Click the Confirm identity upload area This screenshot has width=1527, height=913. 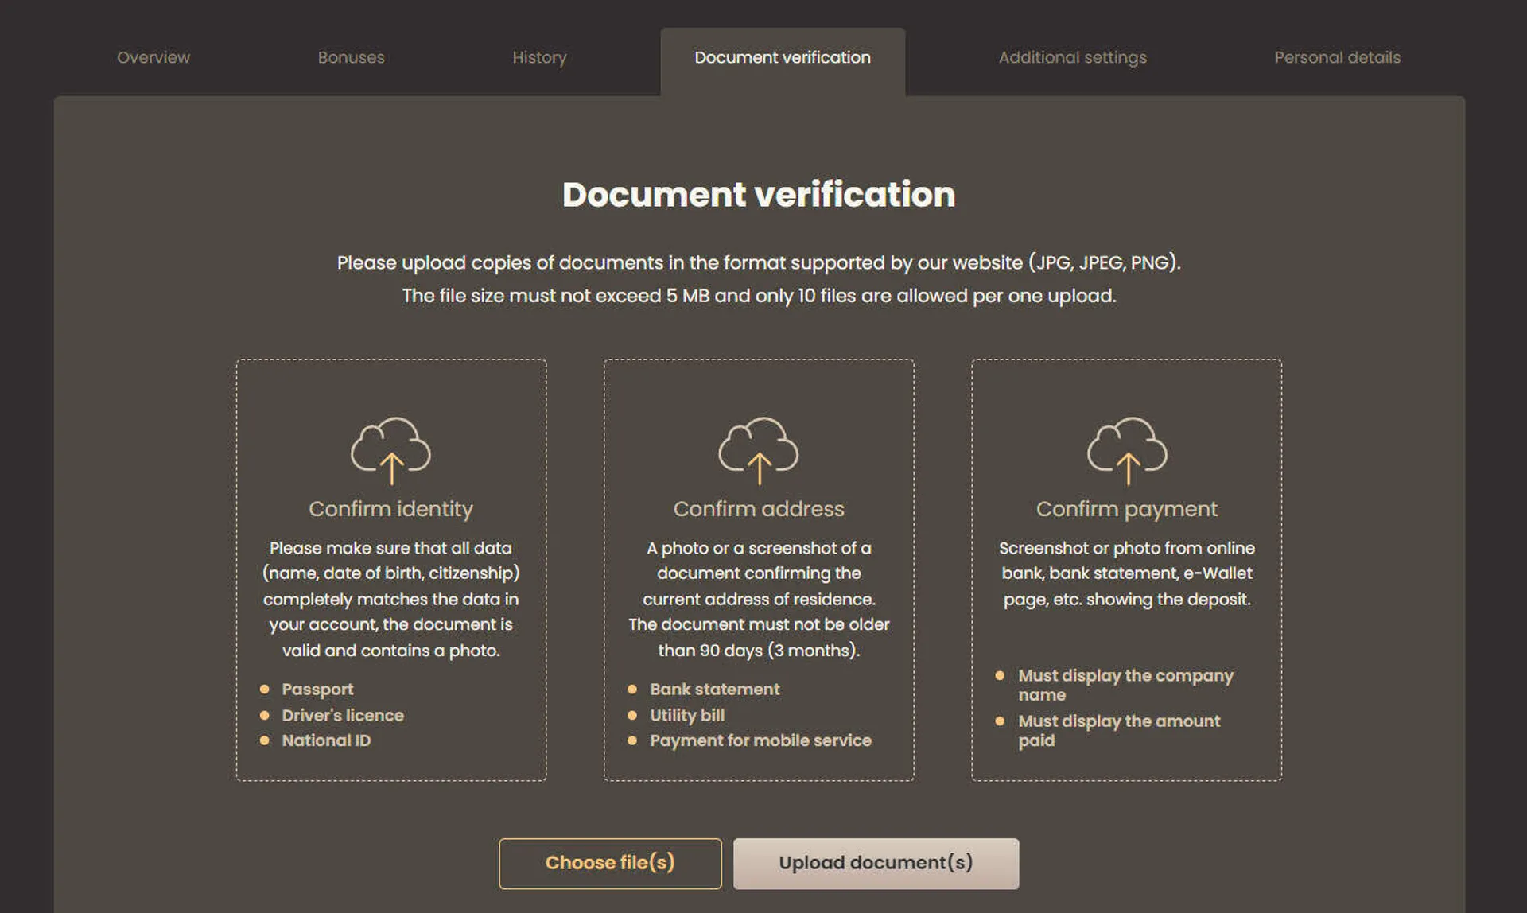coord(390,569)
